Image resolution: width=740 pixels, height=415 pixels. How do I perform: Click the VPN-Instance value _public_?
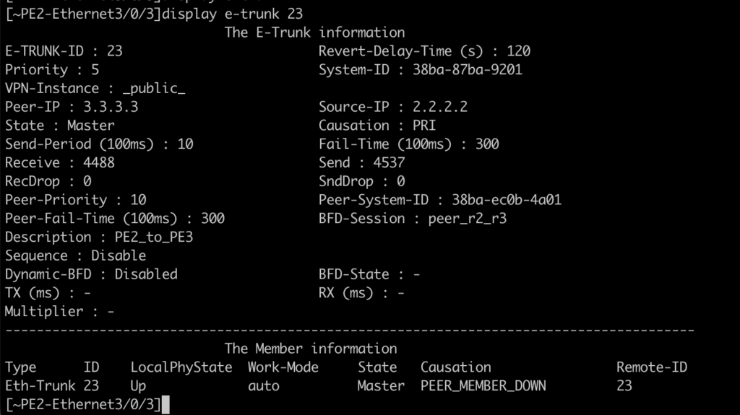coord(154,89)
